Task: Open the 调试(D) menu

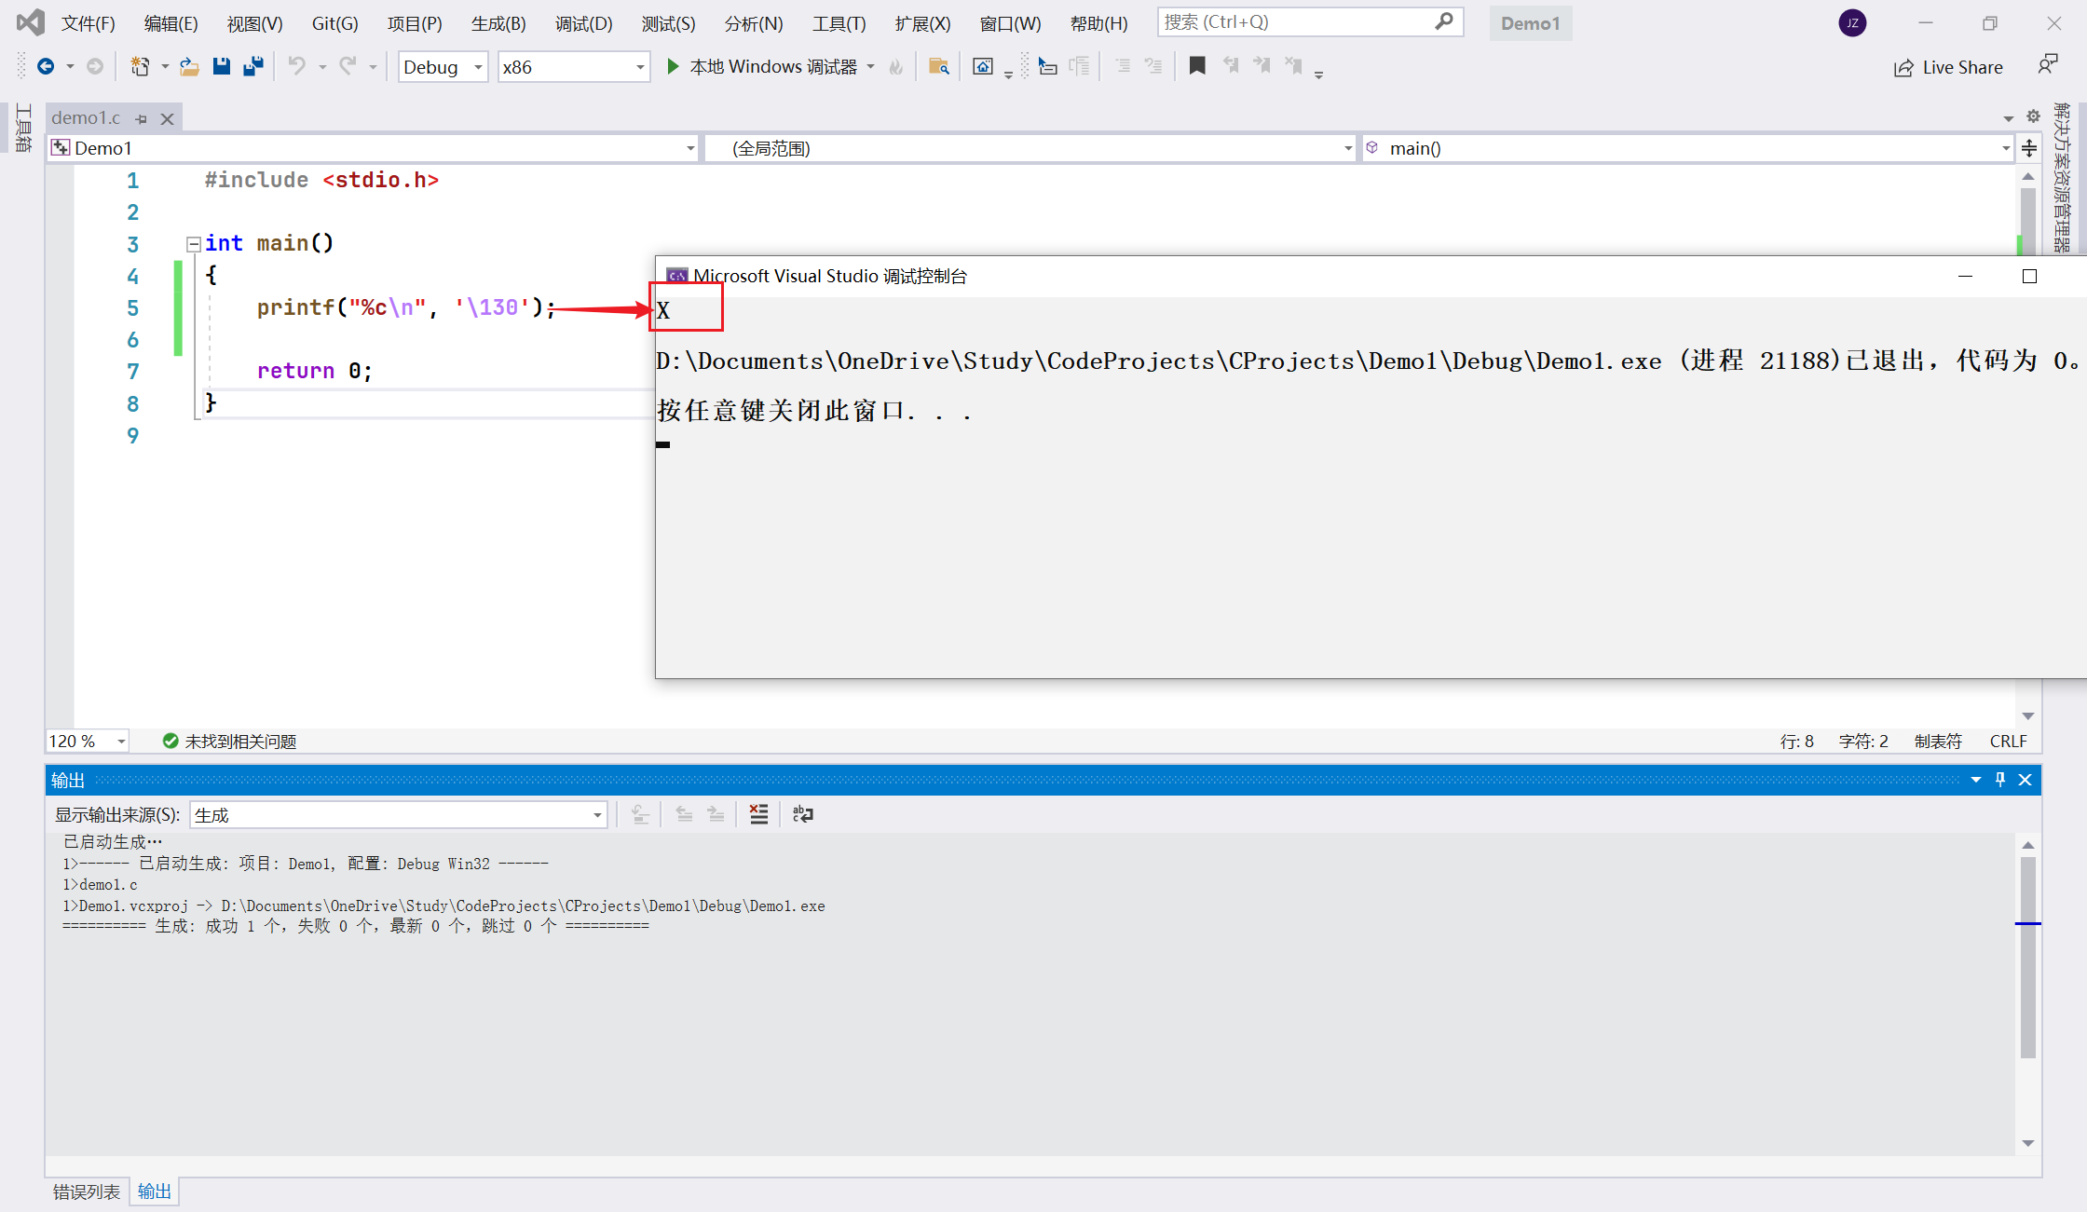Action: pos(583,23)
